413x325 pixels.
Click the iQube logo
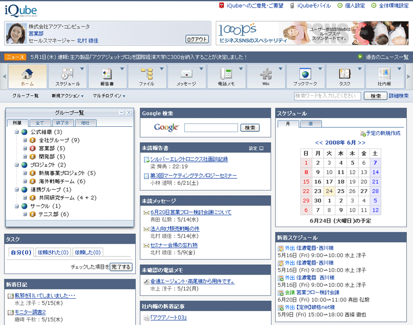(21, 11)
